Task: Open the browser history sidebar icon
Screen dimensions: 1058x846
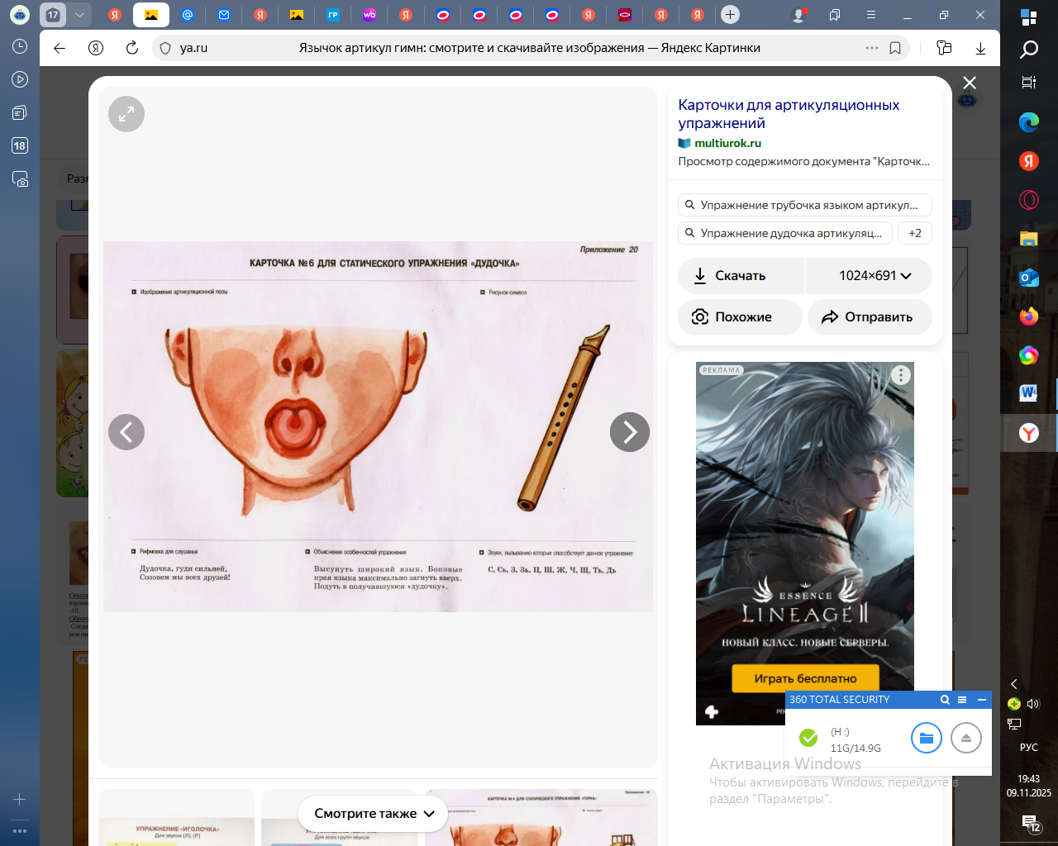Action: coord(20,46)
